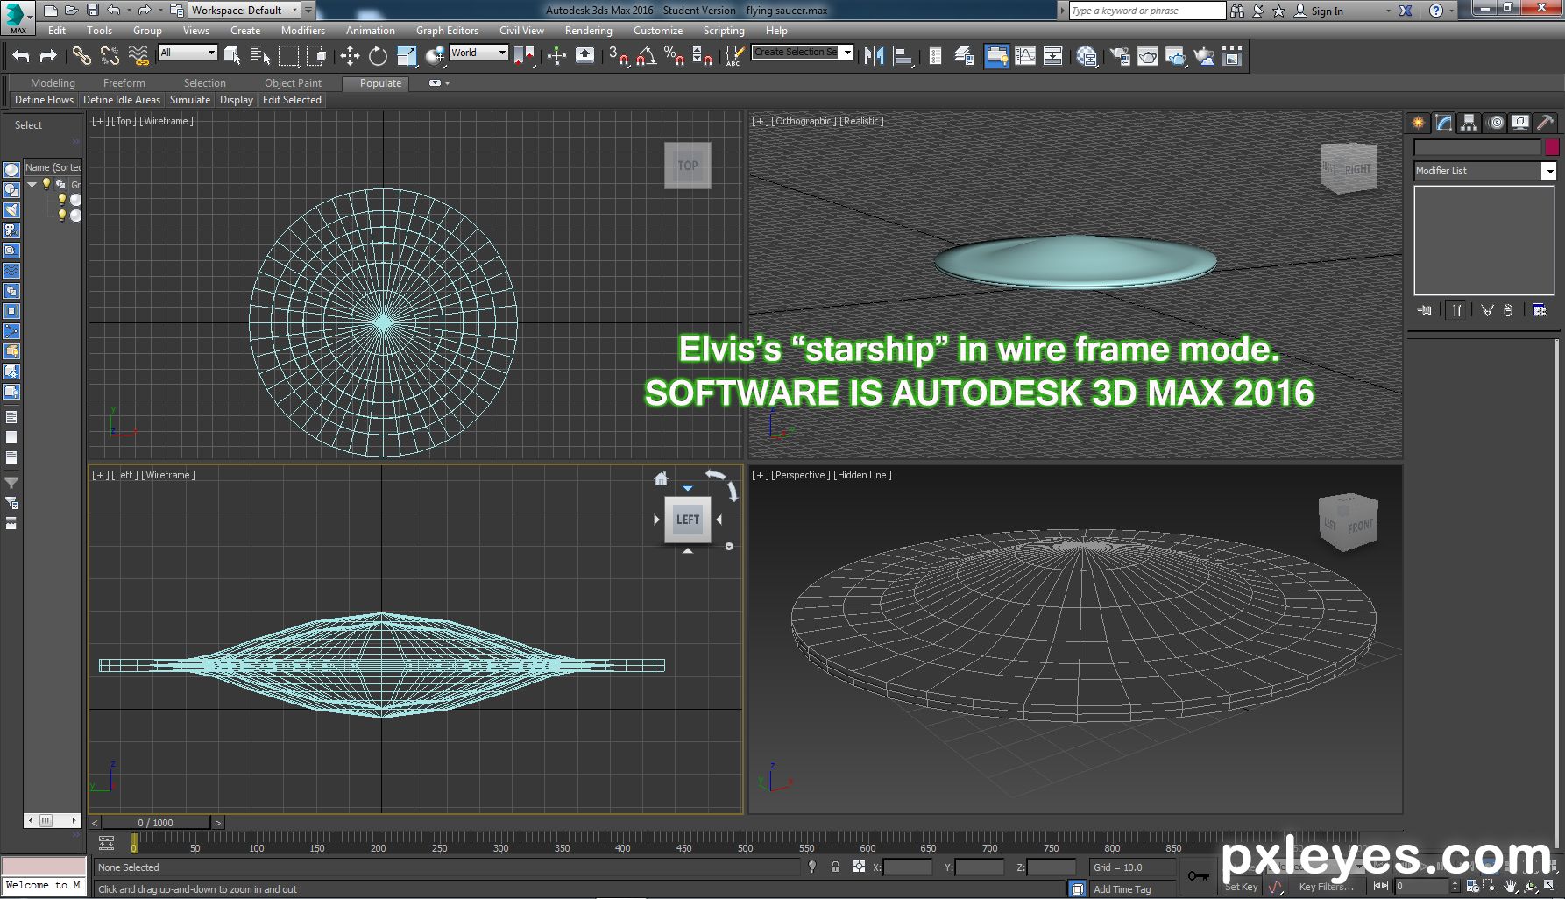
Task: Open the Help icon dropdown arrow
Action: pos(1453,11)
